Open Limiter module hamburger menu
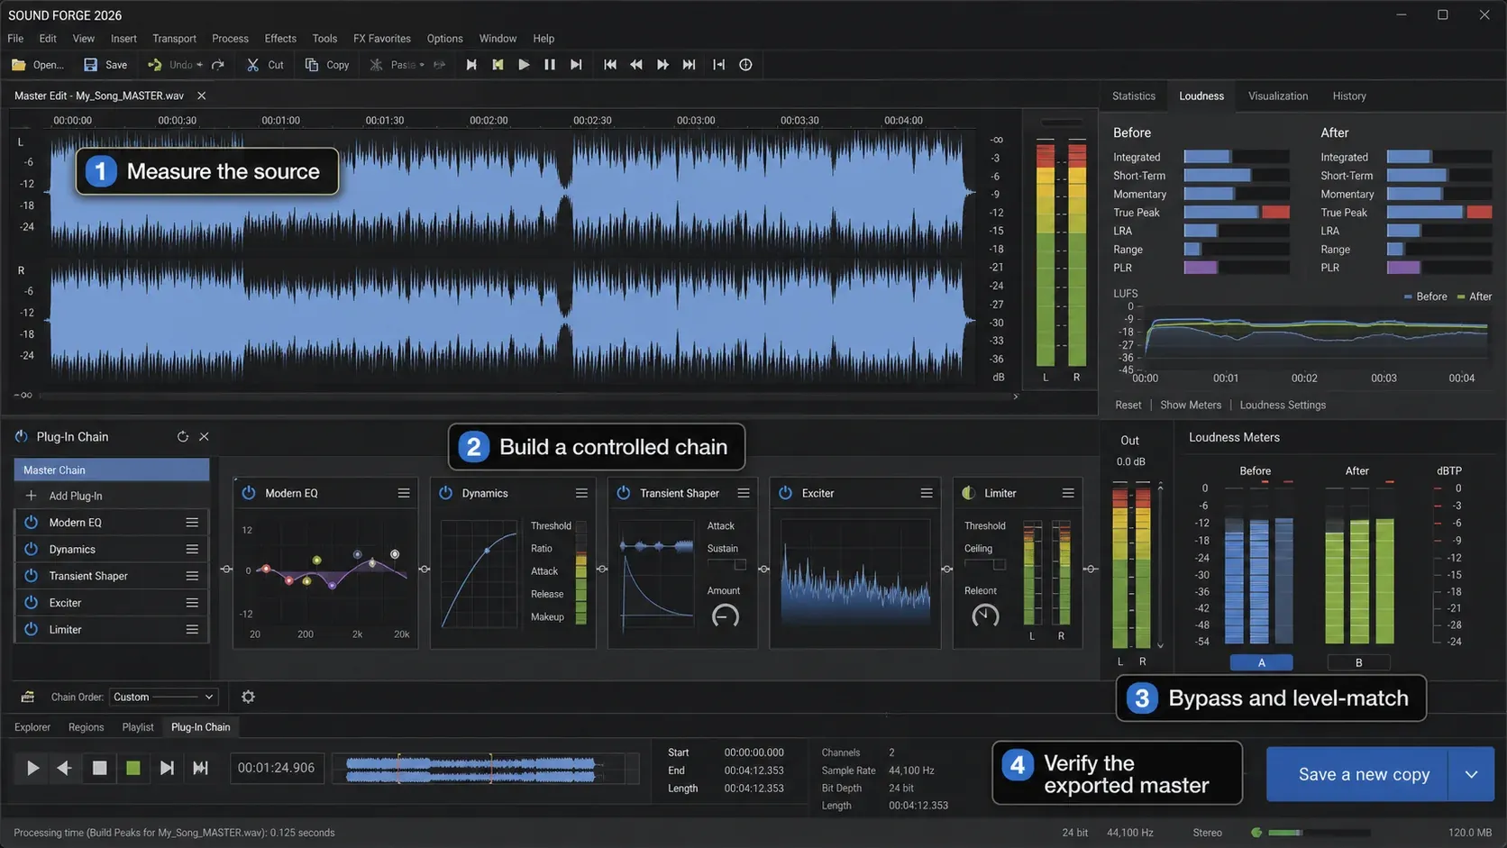The image size is (1507, 848). (x=1068, y=493)
